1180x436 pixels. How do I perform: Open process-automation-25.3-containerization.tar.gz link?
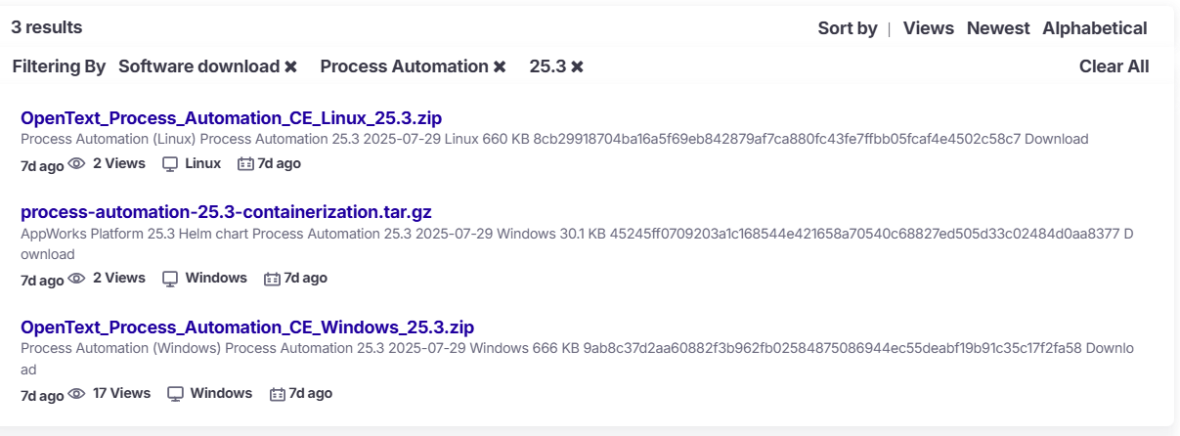pyautogui.click(x=226, y=212)
